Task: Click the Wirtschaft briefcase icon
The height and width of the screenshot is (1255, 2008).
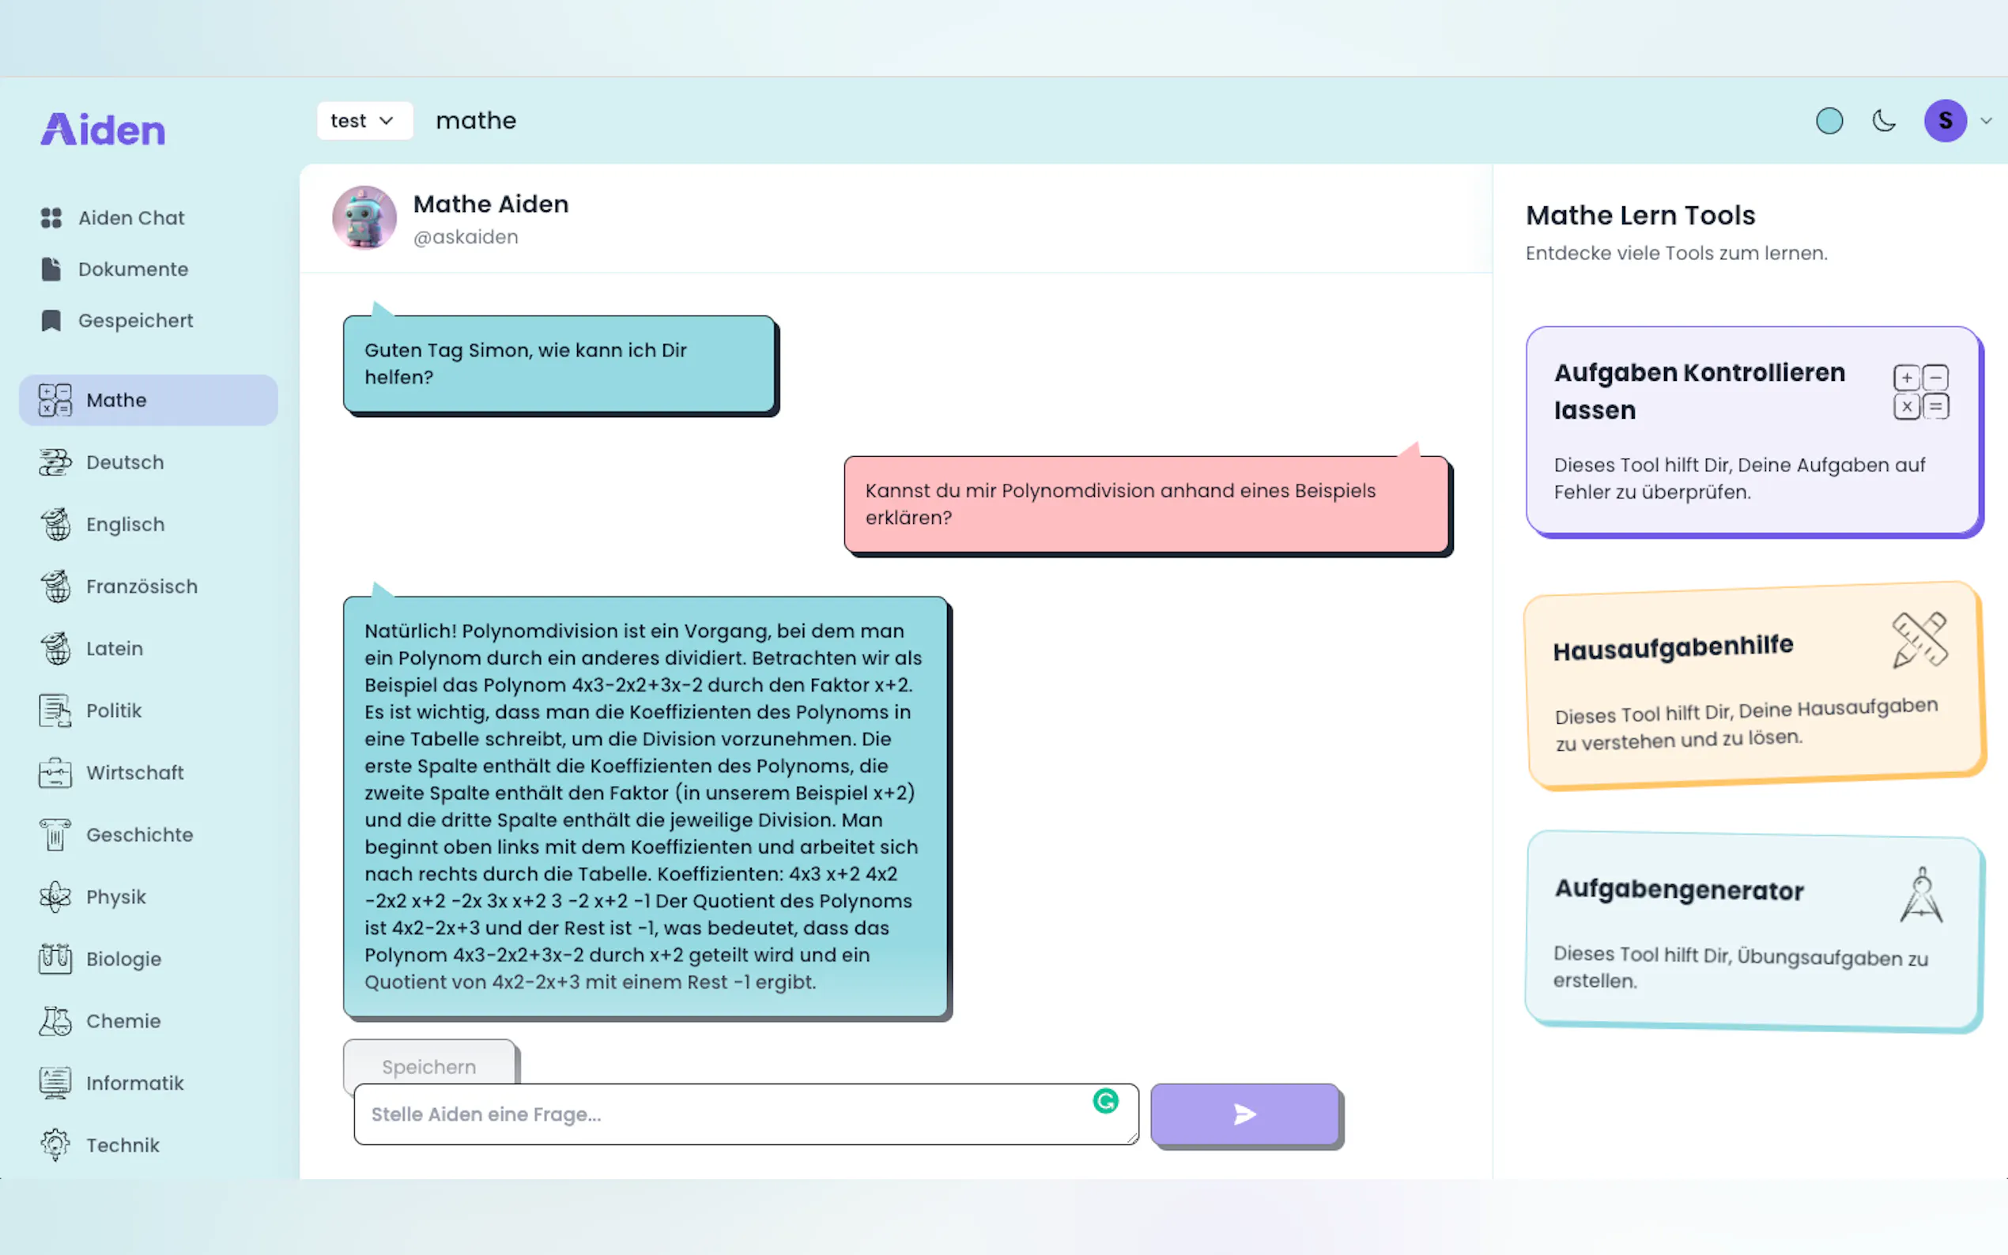Action: pyautogui.click(x=55, y=773)
